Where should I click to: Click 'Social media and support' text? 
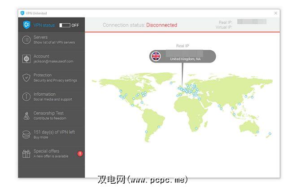point(53,99)
